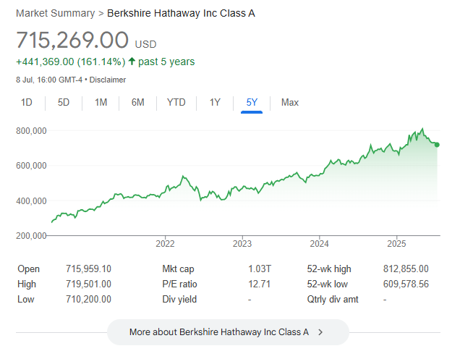
Task: Click the chevron arrow in More about button
Action: pos(320,332)
